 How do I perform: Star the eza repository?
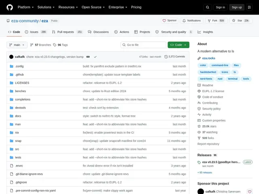click(241, 21)
